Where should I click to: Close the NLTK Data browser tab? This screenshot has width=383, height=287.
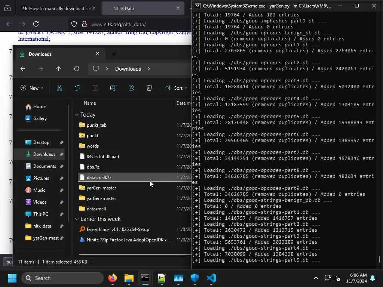(178, 8)
